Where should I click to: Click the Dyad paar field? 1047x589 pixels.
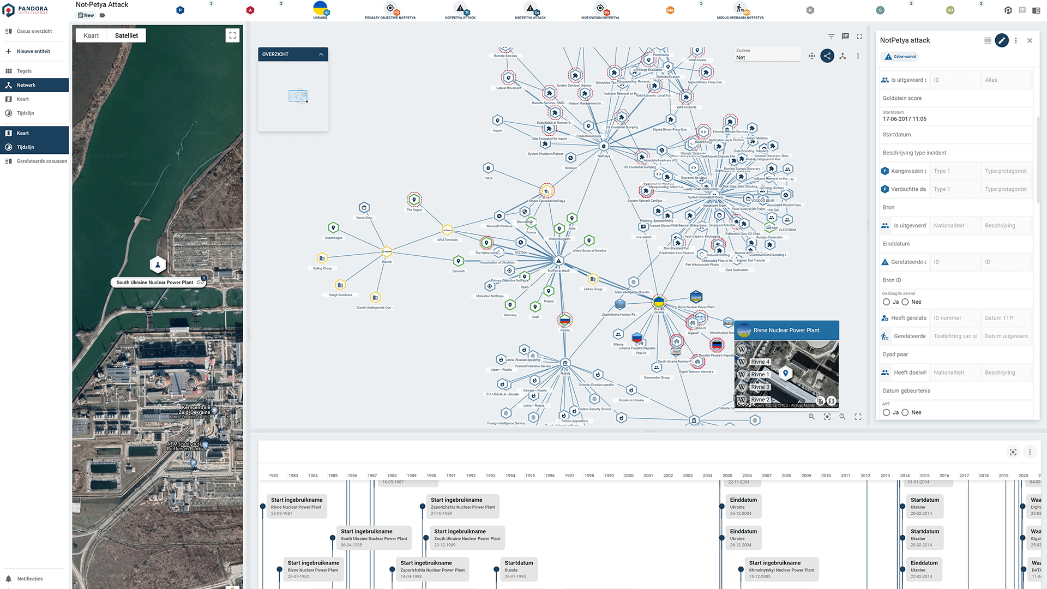pyautogui.click(x=956, y=354)
